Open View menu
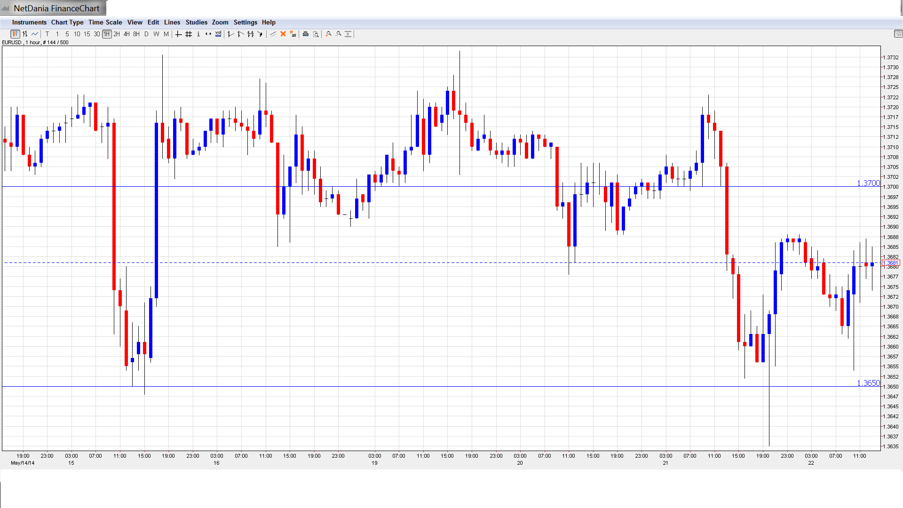Viewport: 903px width, 508px height. click(x=135, y=22)
